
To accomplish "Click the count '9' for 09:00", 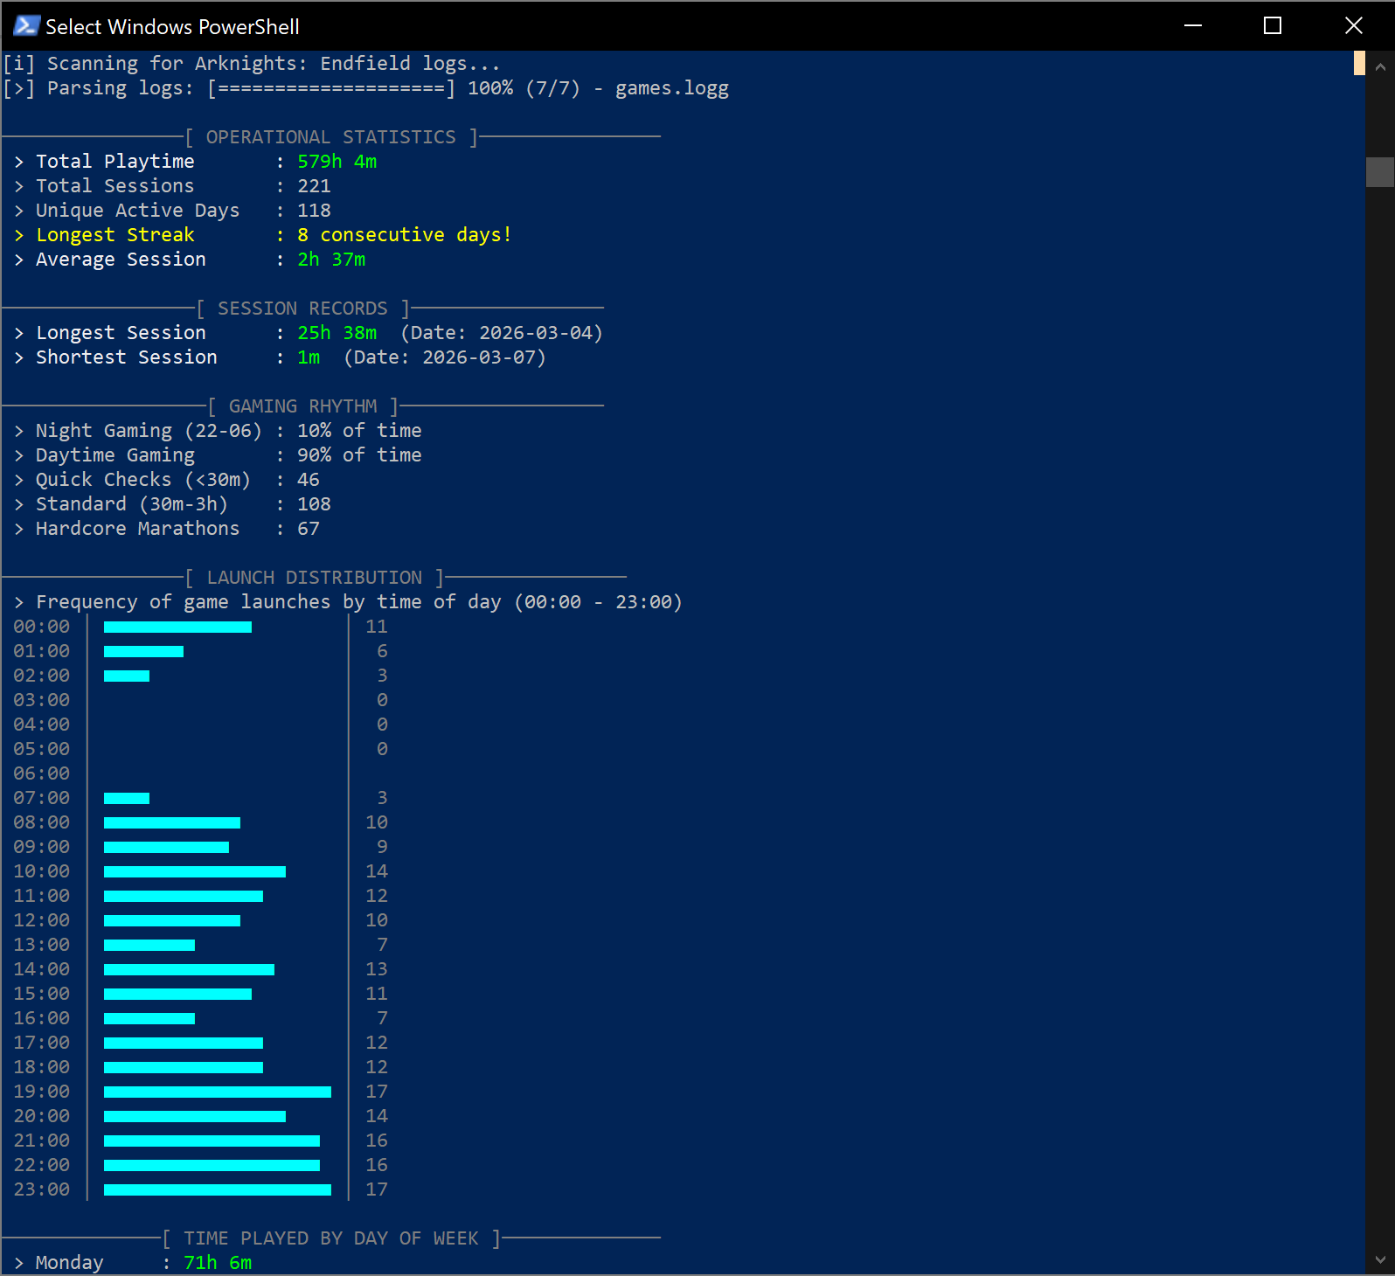I will pyautogui.click(x=382, y=847).
